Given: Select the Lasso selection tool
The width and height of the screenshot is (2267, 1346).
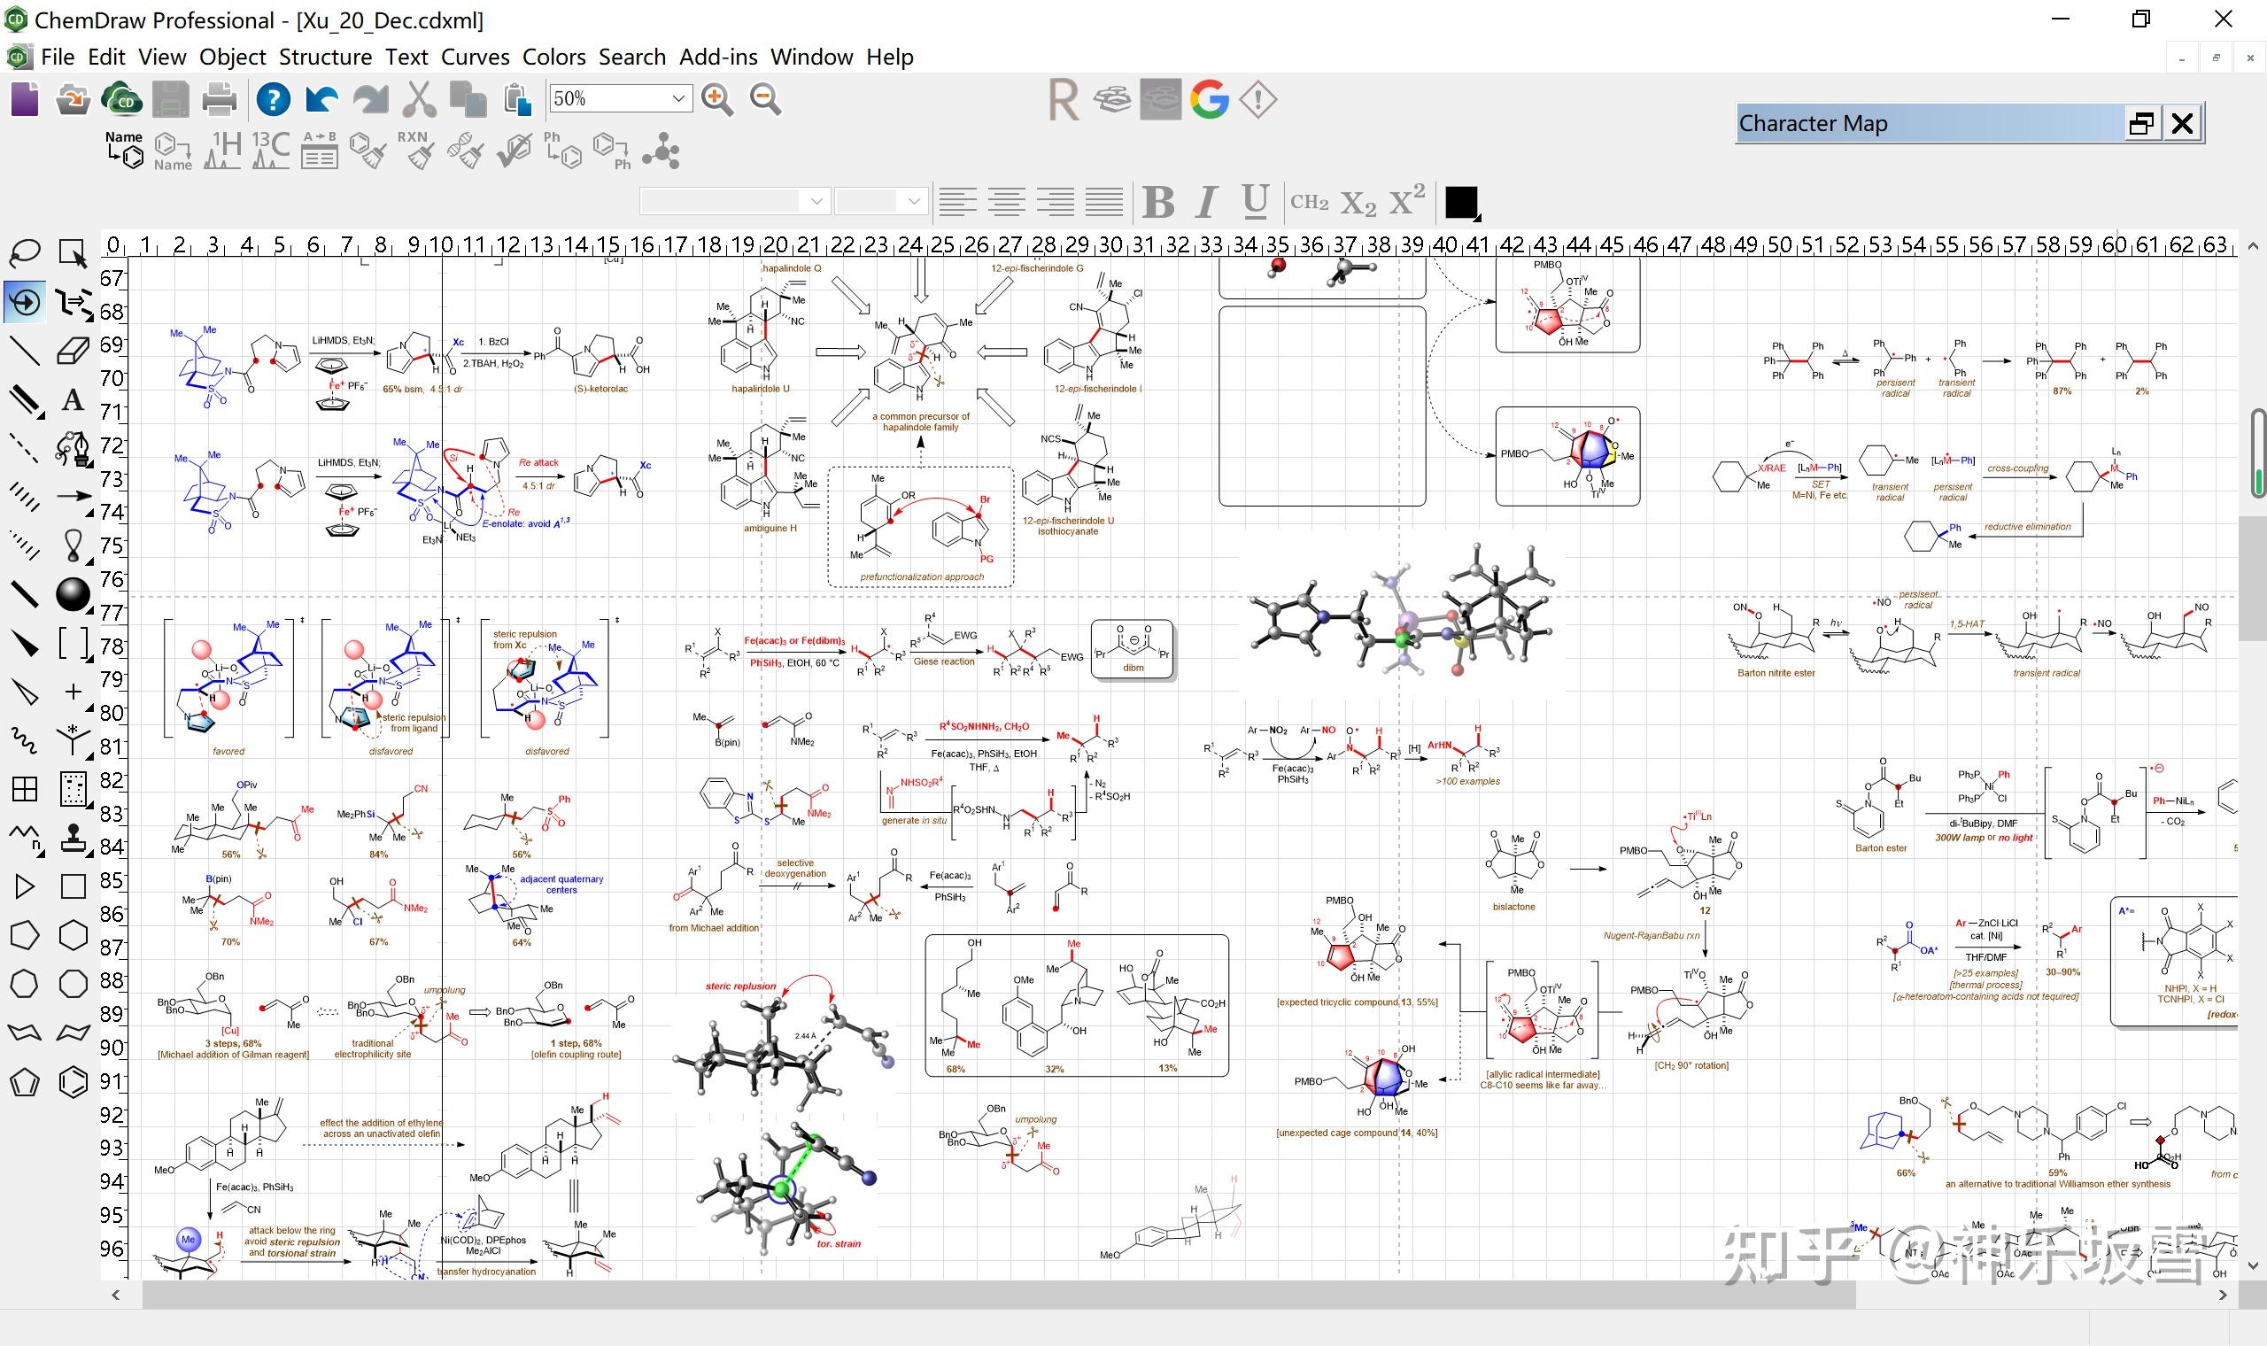Looking at the screenshot, I should [25, 251].
